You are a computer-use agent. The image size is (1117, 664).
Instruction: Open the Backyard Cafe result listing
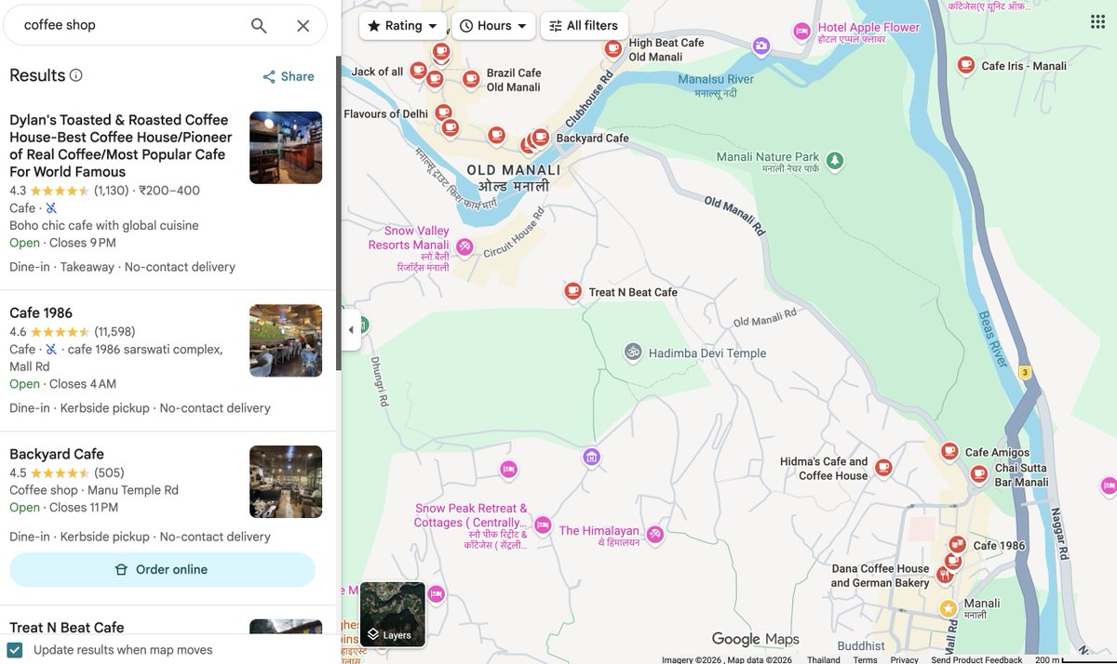coord(57,455)
